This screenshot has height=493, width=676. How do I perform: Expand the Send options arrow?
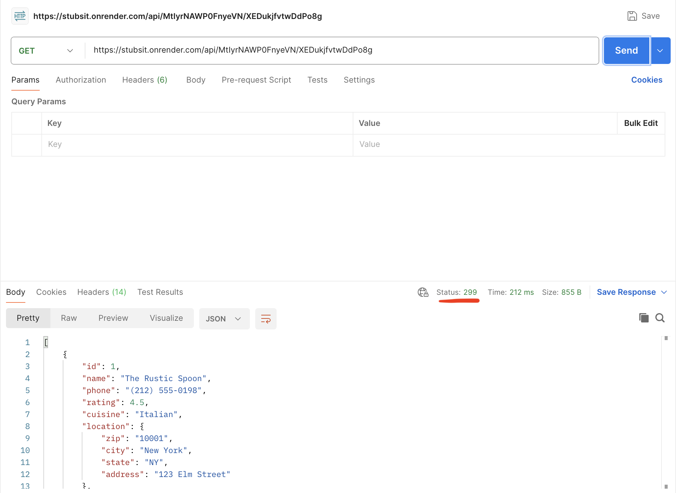tap(660, 51)
